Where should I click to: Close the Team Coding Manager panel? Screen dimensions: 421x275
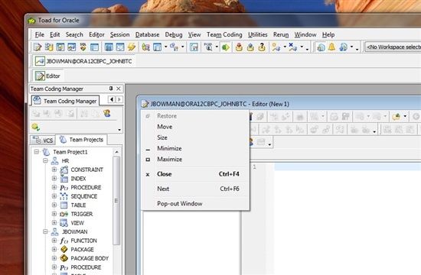pos(119,89)
